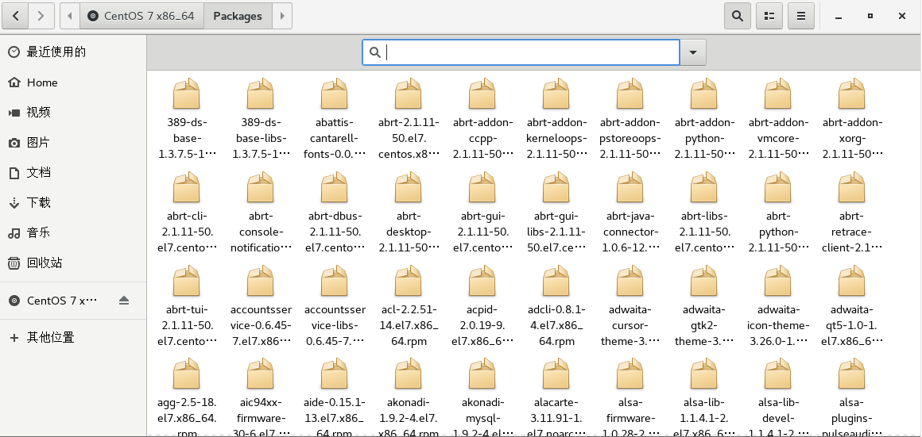The height and width of the screenshot is (437, 922).
Task: Select abrt-console-notification package icon
Action: point(261,188)
